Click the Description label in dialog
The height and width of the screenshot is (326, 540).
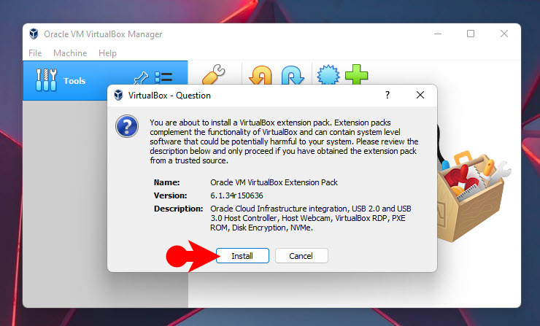pos(178,209)
